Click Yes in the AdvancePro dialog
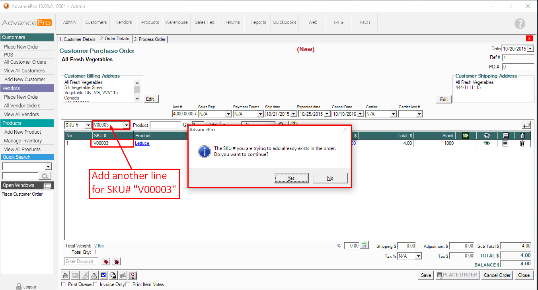 291,178
